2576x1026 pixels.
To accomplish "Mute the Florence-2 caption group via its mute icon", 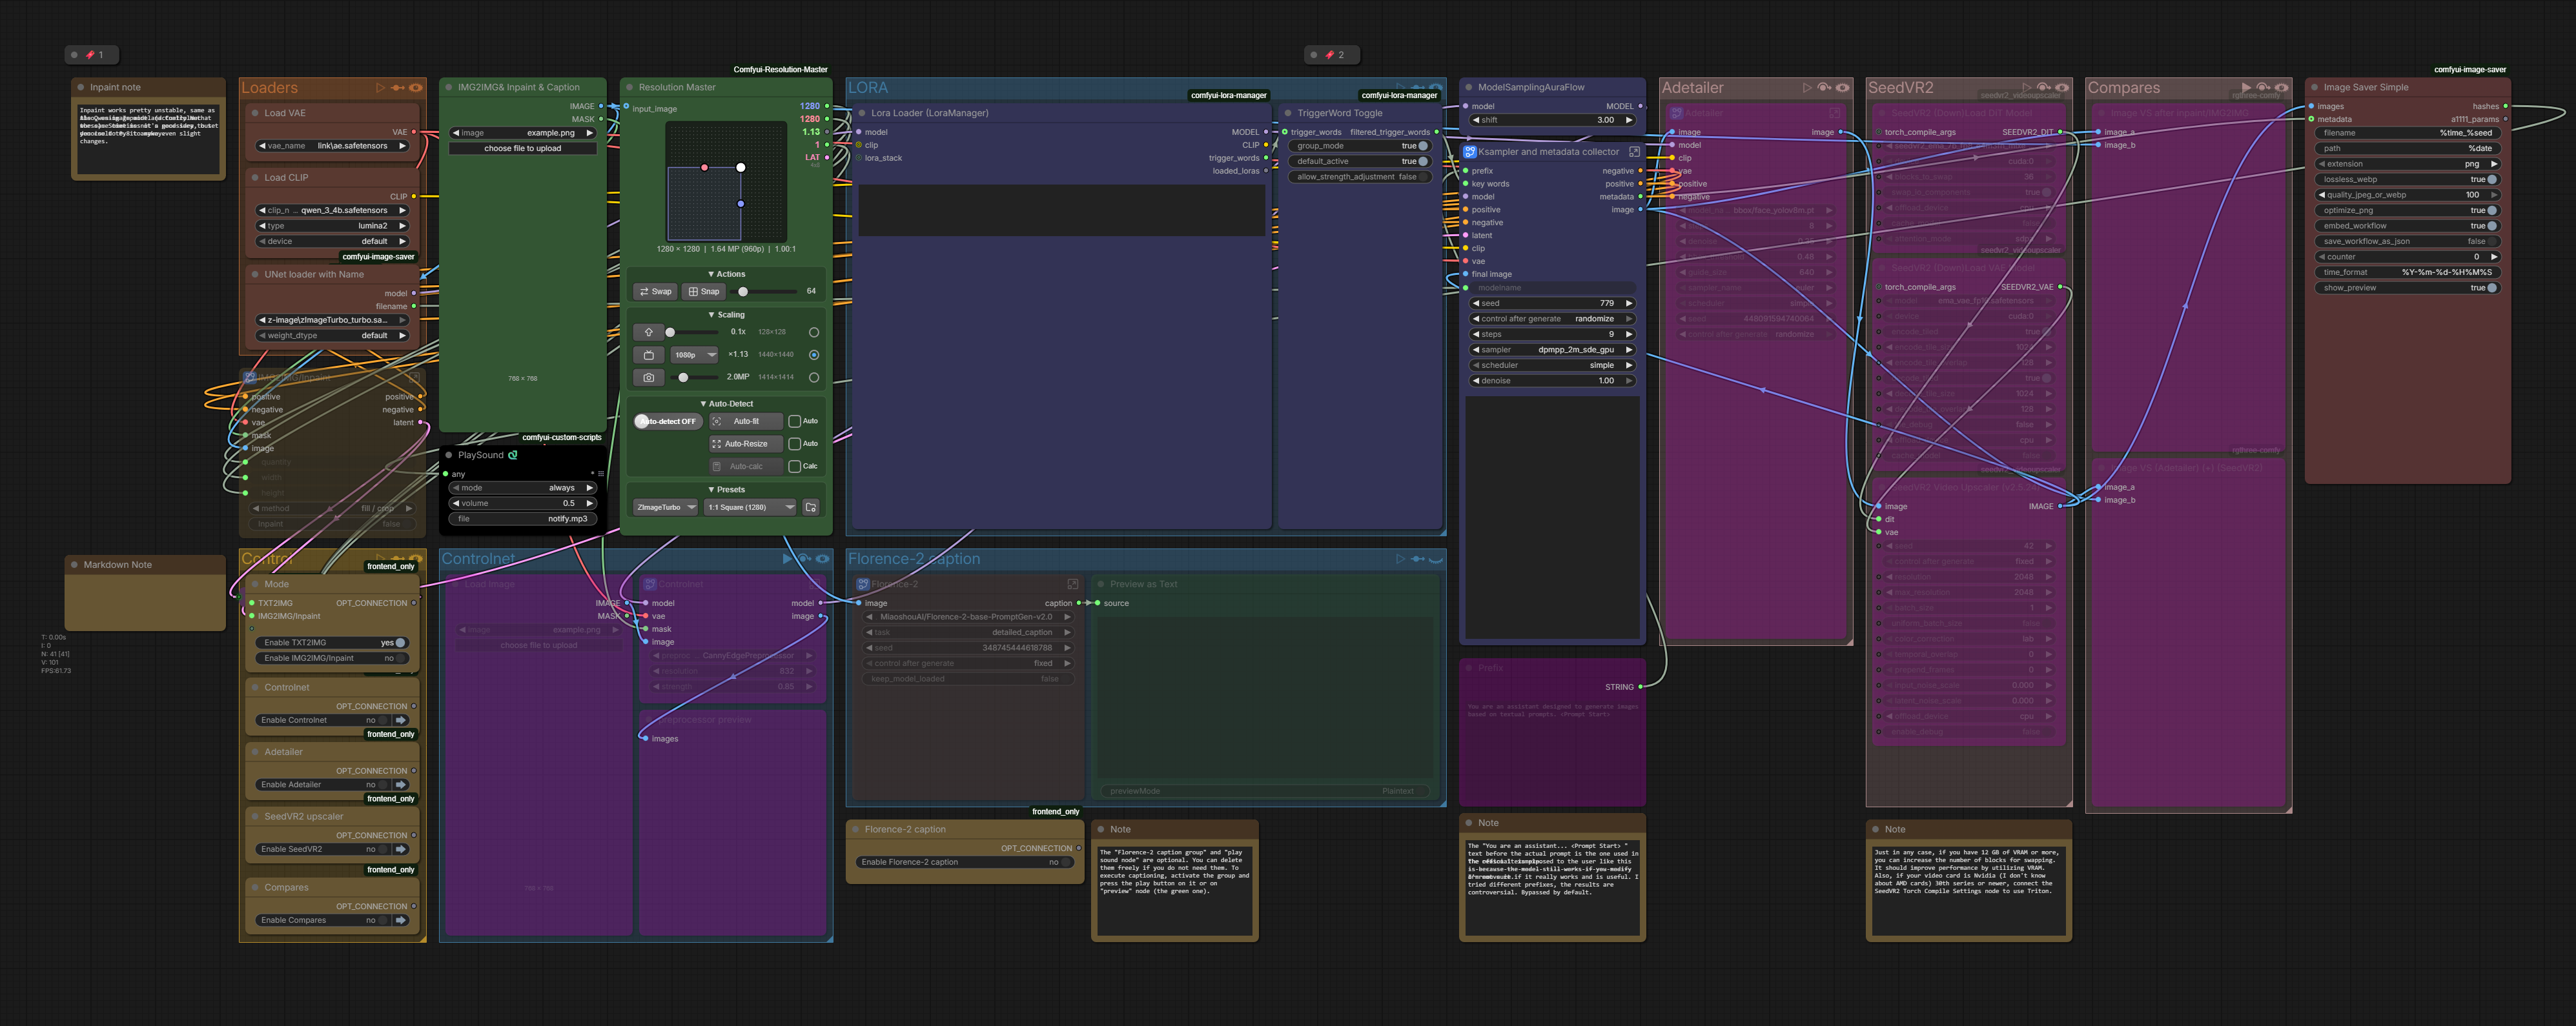I will point(1417,558).
